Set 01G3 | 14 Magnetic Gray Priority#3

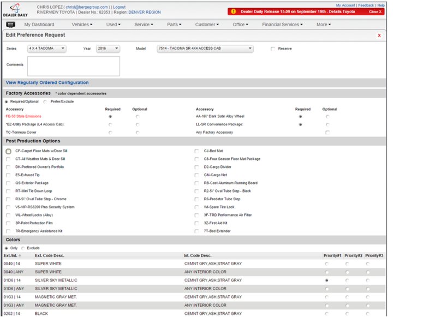pos(368,297)
